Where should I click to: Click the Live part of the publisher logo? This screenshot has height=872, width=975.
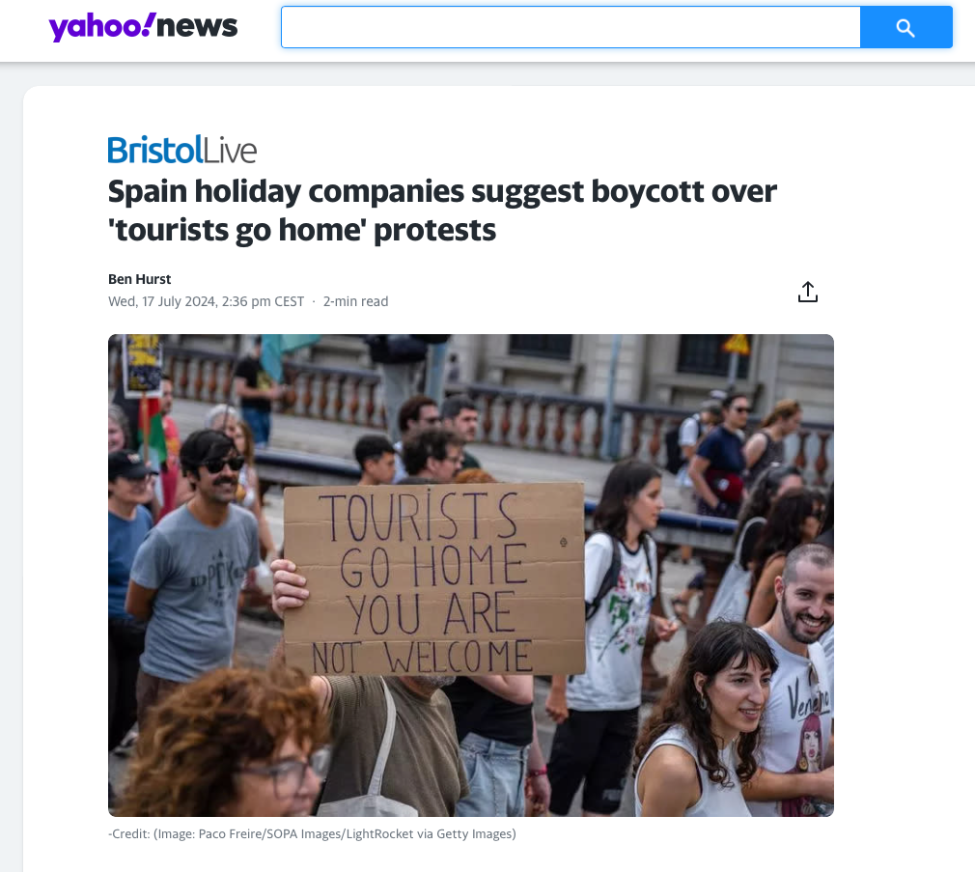[x=230, y=150]
